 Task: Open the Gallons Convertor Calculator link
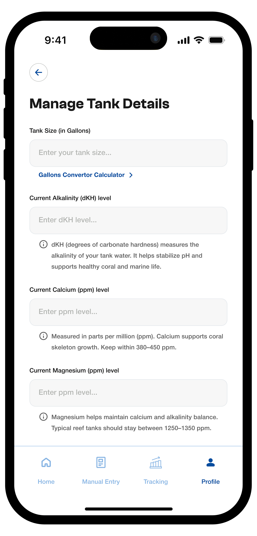pyautogui.click(x=82, y=175)
